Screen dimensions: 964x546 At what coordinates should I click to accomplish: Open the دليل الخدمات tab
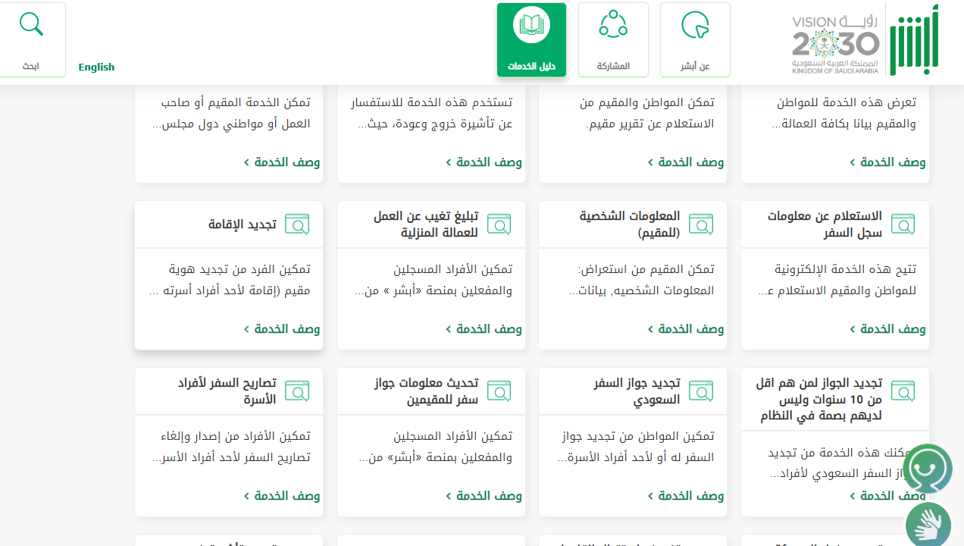click(531, 39)
